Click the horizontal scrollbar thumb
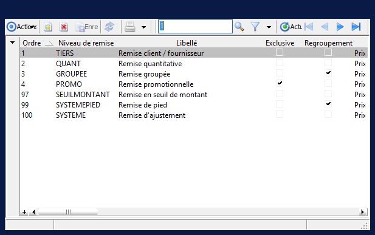This screenshot has height=235, width=375. click(x=68, y=212)
